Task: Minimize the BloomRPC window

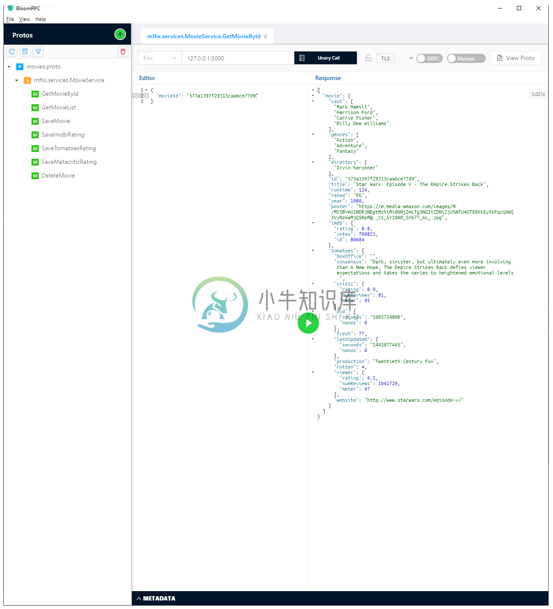Action: [500, 8]
